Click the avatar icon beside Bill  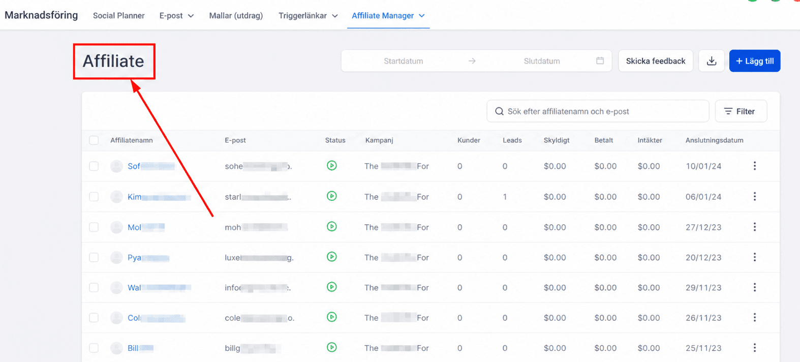pyautogui.click(x=116, y=348)
